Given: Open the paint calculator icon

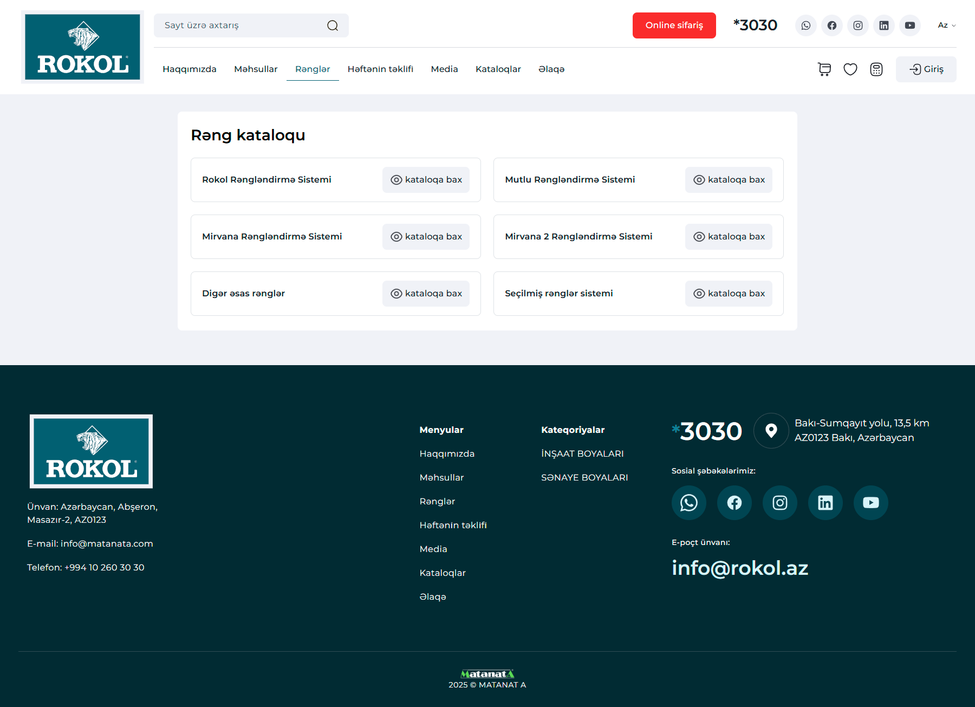Looking at the screenshot, I should [x=876, y=69].
